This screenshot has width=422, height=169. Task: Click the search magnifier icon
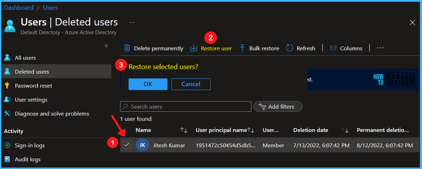tap(125, 106)
